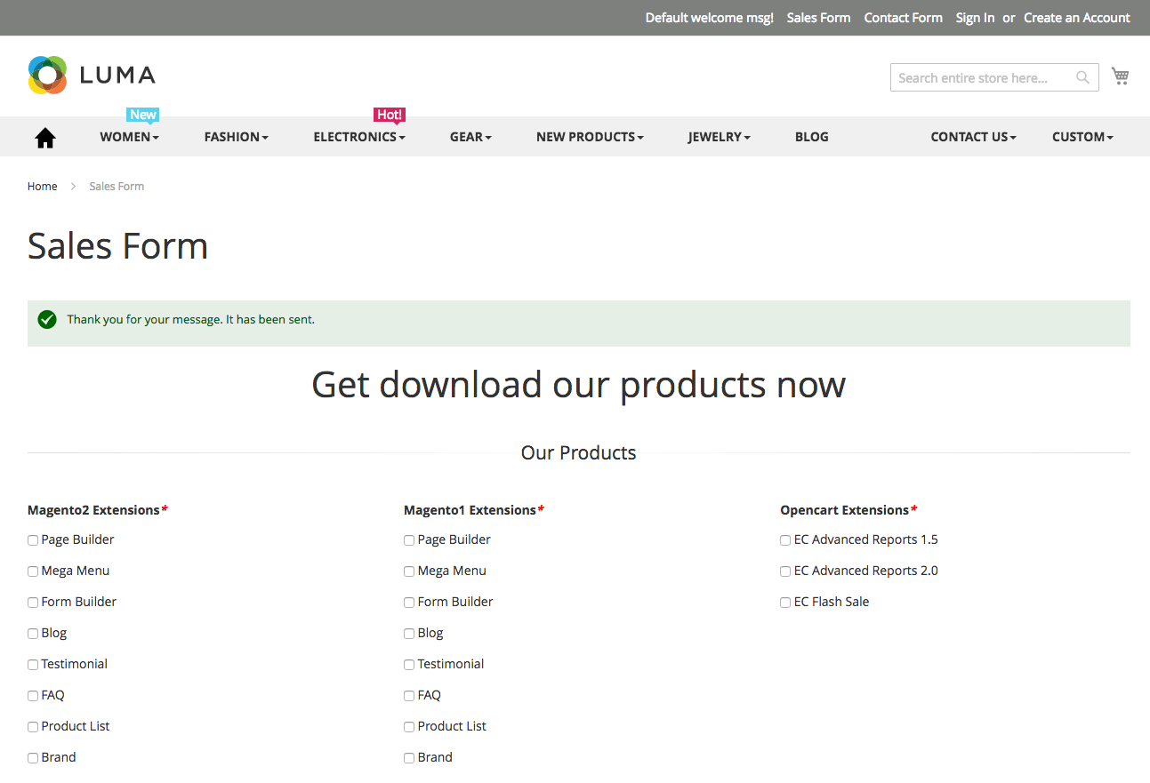Click the Opencart Extensions label

pyautogui.click(x=844, y=510)
